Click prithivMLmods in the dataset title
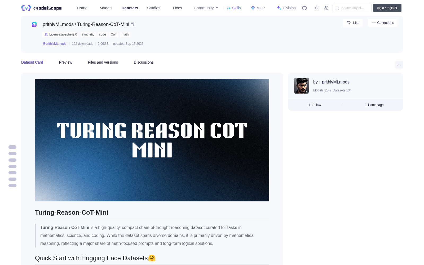The image size is (424, 265). pos(58,24)
